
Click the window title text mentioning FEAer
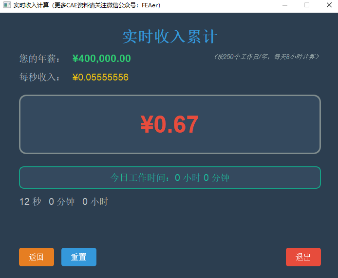pyautogui.click(x=87, y=5)
